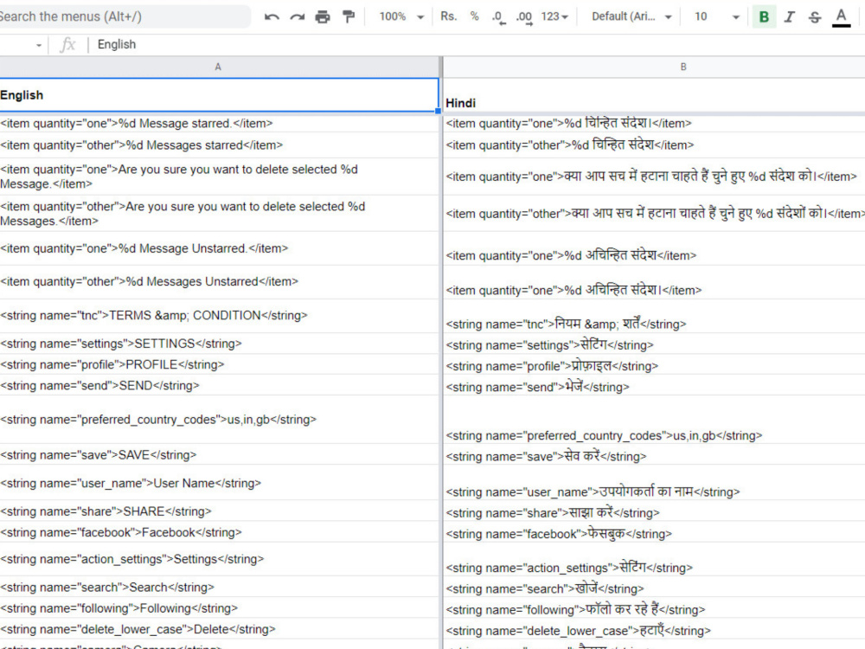This screenshot has width=865, height=649.
Task: Select Hindi preferred_country_codes cell
Action: click(x=654, y=420)
